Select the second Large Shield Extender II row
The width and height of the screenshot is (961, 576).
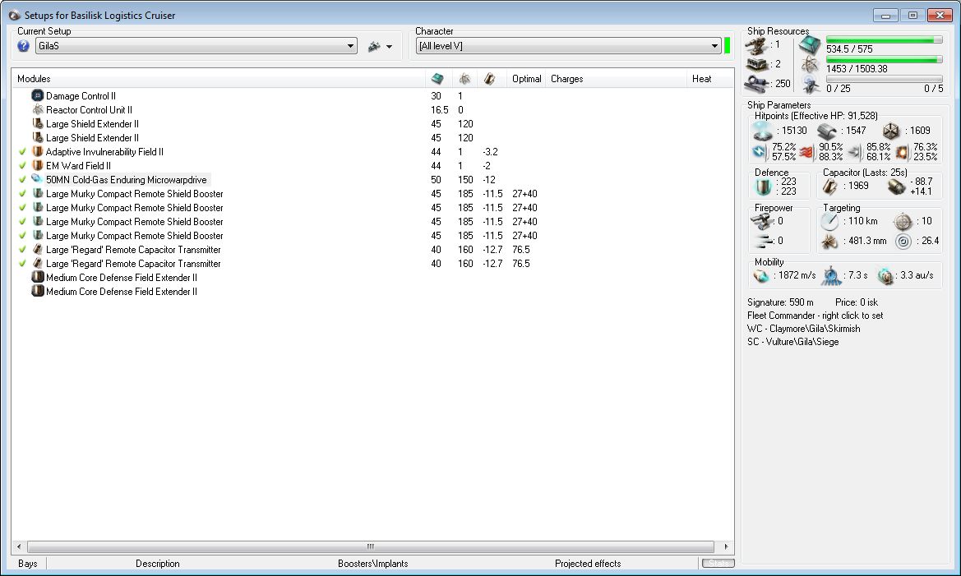point(372,138)
